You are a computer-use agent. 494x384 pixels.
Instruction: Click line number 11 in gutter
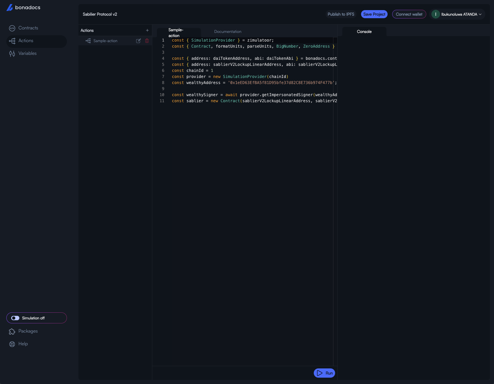click(x=162, y=101)
